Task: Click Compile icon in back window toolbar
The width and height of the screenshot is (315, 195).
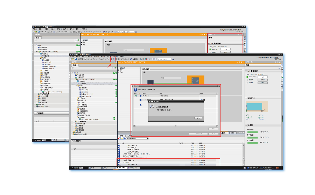Action: [x=71, y=32]
